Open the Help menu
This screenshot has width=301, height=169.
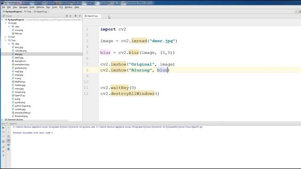click(77, 8)
